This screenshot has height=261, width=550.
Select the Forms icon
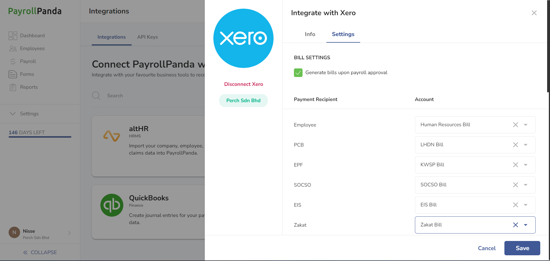pos(13,74)
